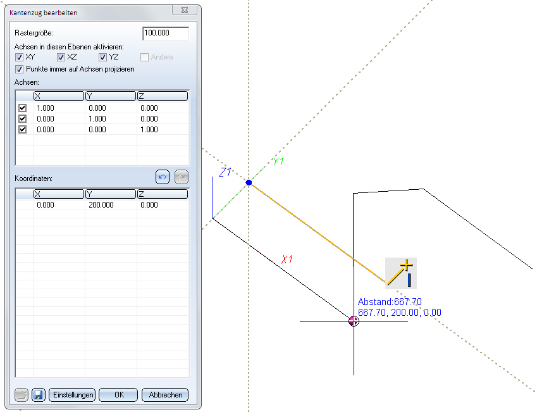Viewport: 537px width, 412px height.
Task: Disable the YZ plane checkbox
Action: (103, 58)
